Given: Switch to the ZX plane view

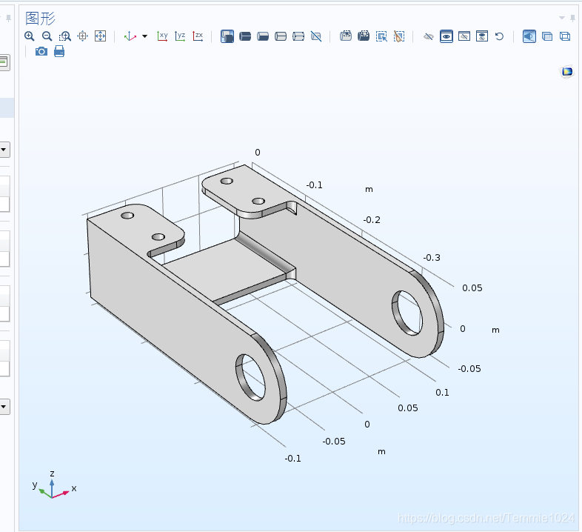Looking at the screenshot, I should point(198,36).
